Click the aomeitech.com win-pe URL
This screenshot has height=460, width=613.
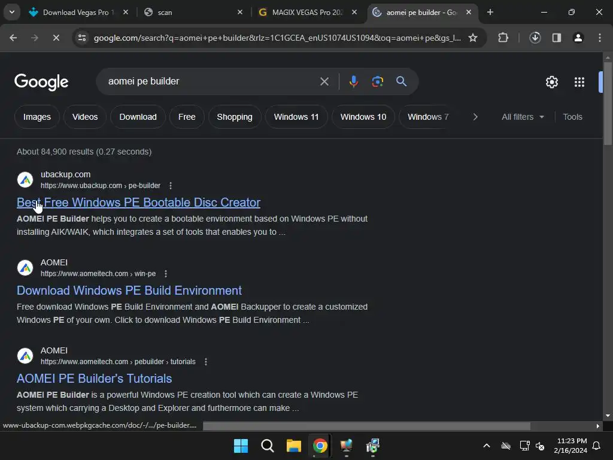[98, 273]
